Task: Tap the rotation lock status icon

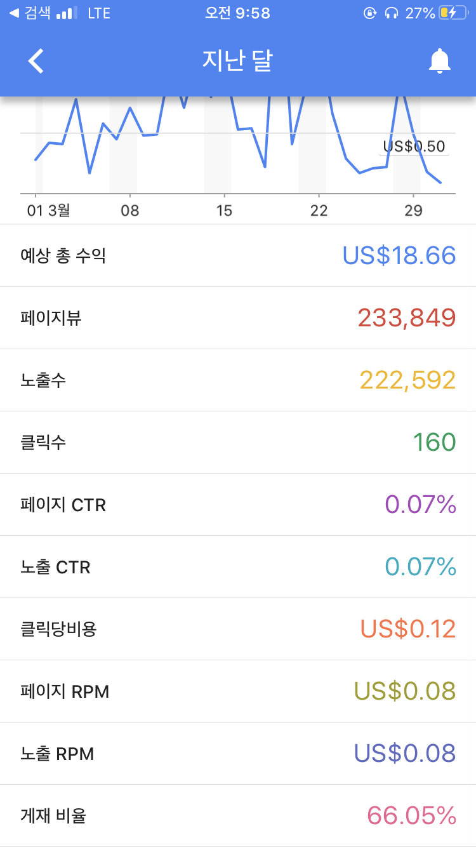Action: [370, 13]
